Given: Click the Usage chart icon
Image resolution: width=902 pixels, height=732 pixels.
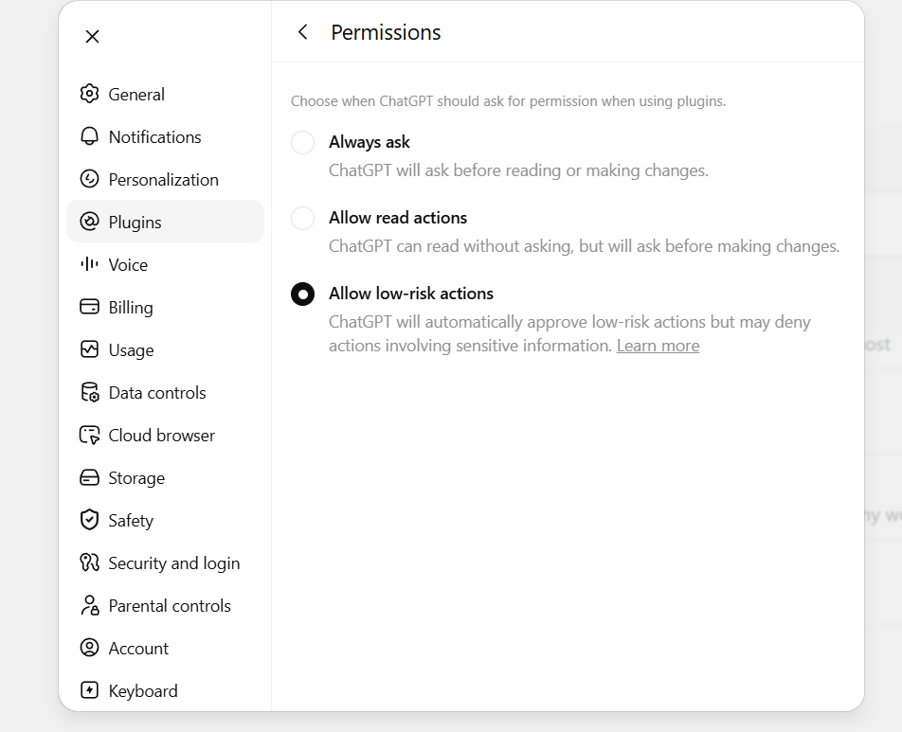Looking at the screenshot, I should (89, 349).
